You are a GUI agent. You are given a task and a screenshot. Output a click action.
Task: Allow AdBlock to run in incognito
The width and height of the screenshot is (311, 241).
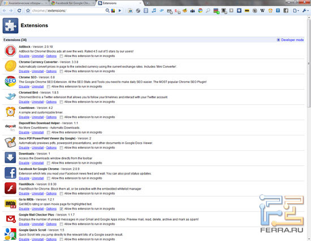(61, 56)
